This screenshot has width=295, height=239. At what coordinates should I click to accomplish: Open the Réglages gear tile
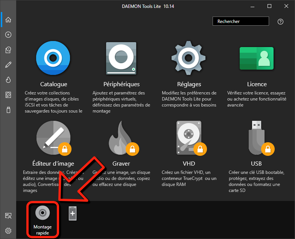(189, 58)
